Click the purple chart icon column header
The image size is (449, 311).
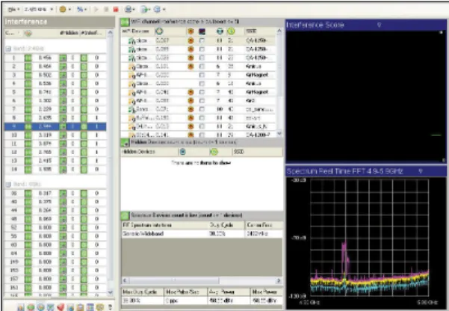click(202, 31)
